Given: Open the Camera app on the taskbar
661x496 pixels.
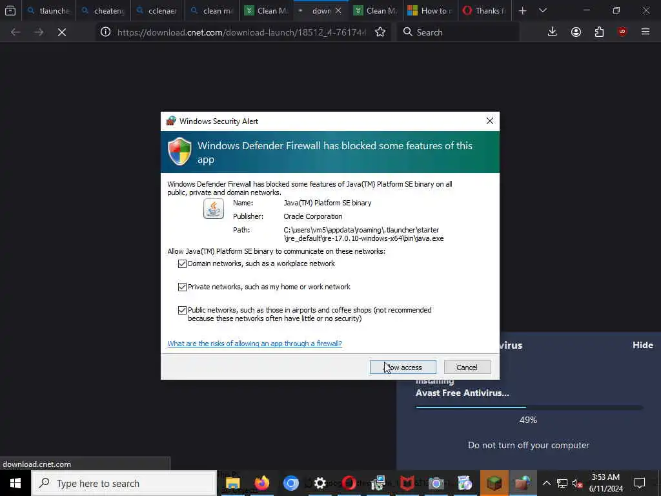Looking at the screenshot, I should 436,483.
